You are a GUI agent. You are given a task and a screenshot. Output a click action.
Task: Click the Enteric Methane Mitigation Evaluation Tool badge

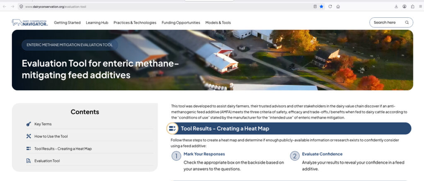70,45
